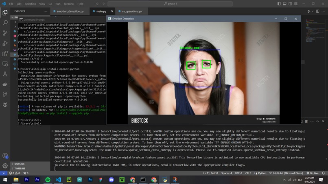Change line ending via CRLF

(x=248, y=173)
